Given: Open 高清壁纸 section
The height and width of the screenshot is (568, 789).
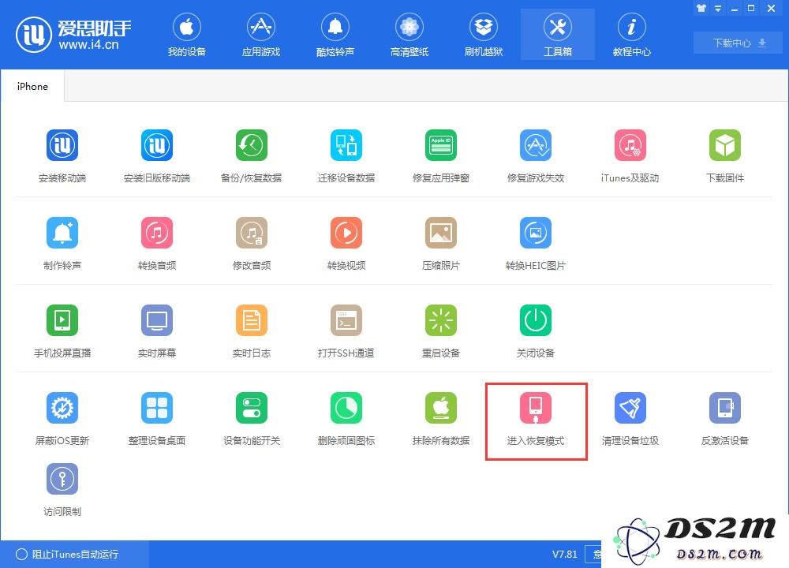Looking at the screenshot, I should pyautogui.click(x=409, y=35).
